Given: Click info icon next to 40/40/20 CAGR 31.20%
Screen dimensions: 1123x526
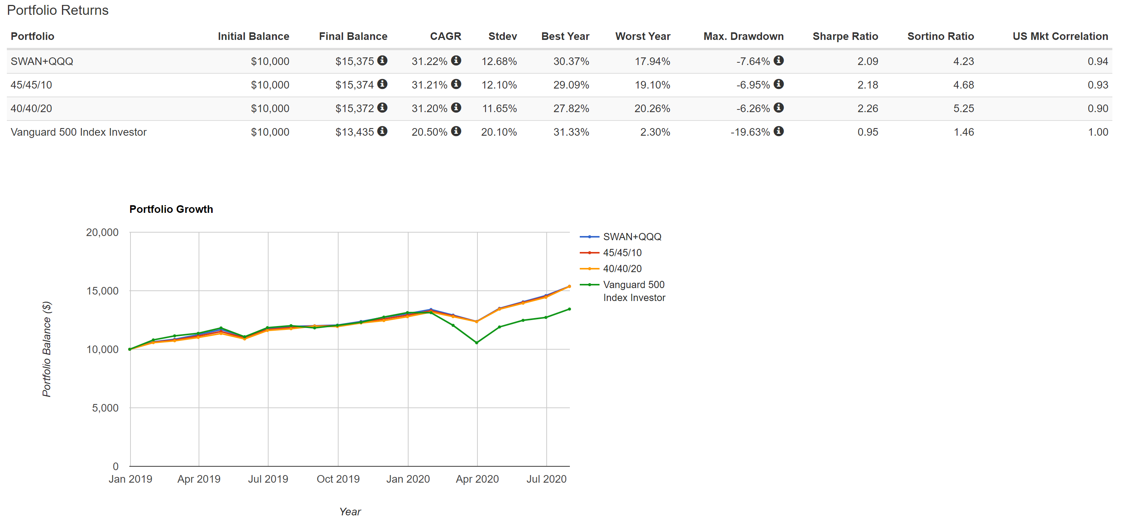Looking at the screenshot, I should [456, 108].
